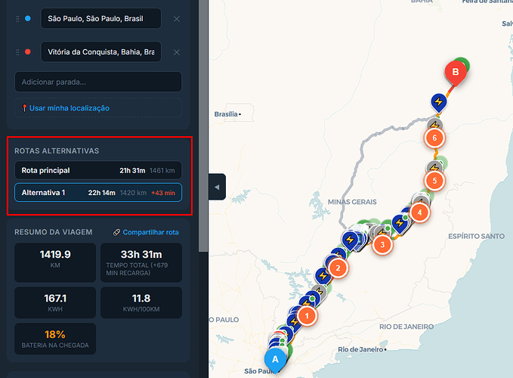Remove the Vitória da Conquista stop
The image size is (513, 378).
point(177,52)
